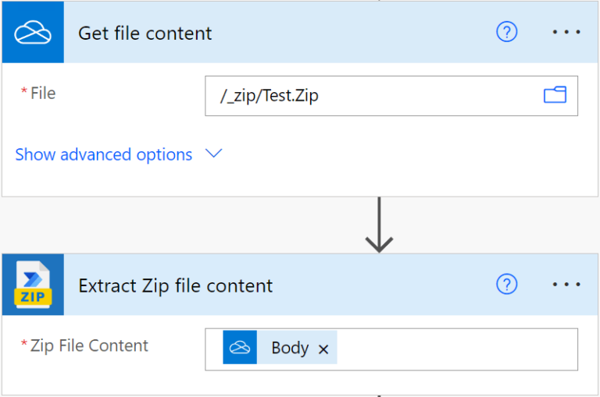Click the arrow connector between the actions

click(x=379, y=225)
